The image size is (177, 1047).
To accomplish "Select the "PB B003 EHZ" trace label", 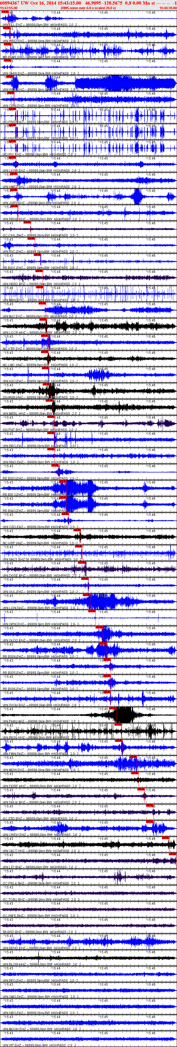I will point(41,479).
